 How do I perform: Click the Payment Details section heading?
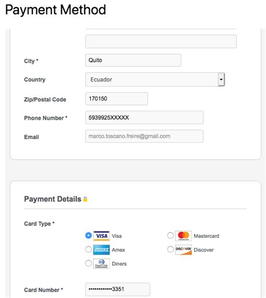[53, 199]
